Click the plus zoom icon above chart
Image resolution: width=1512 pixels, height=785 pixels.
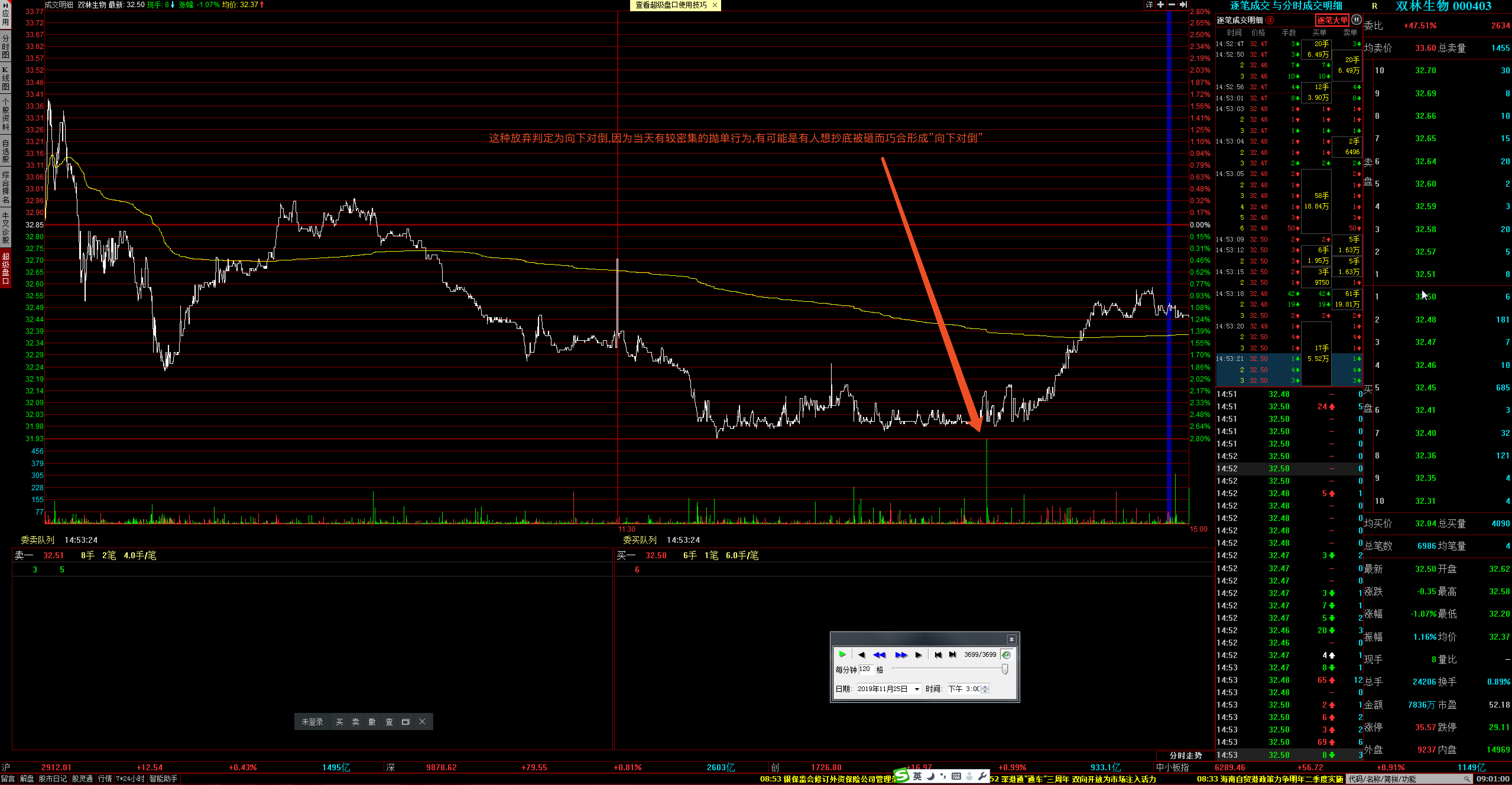[x=1160, y=5]
